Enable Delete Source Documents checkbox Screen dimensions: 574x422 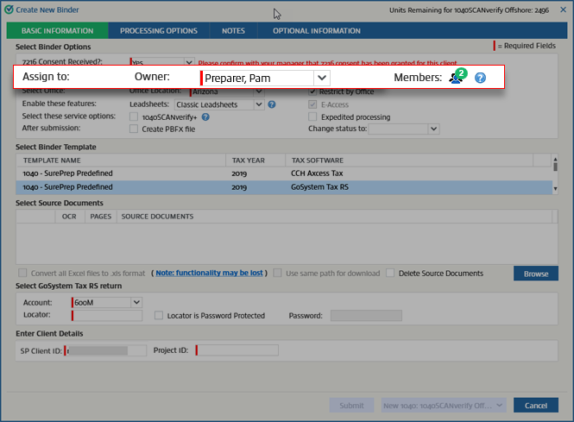click(391, 274)
